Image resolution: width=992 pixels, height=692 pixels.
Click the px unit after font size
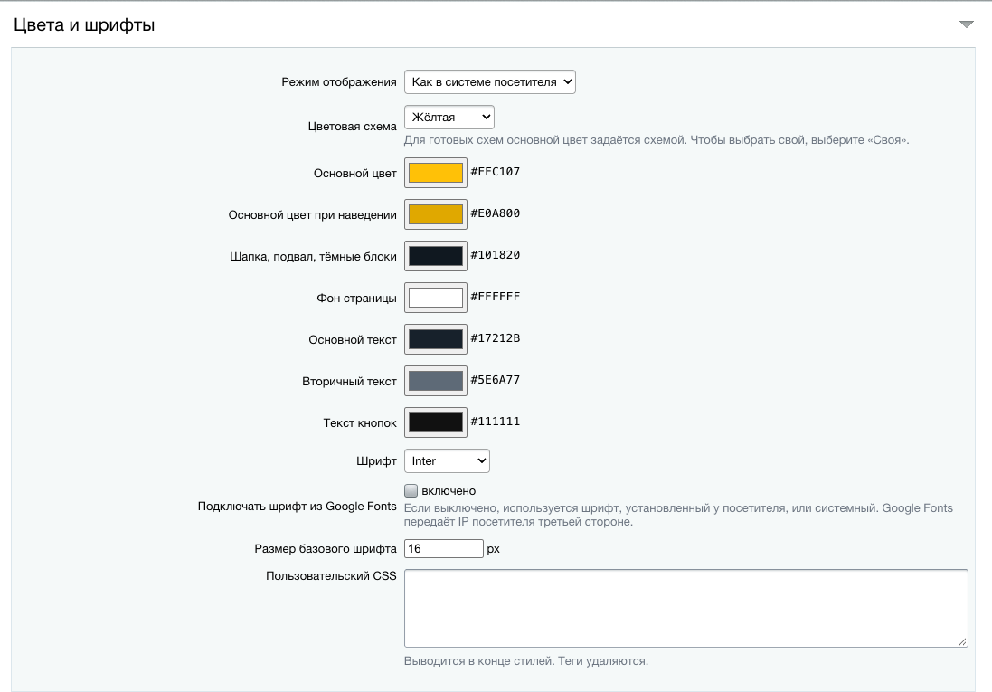click(x=494, y=549)
